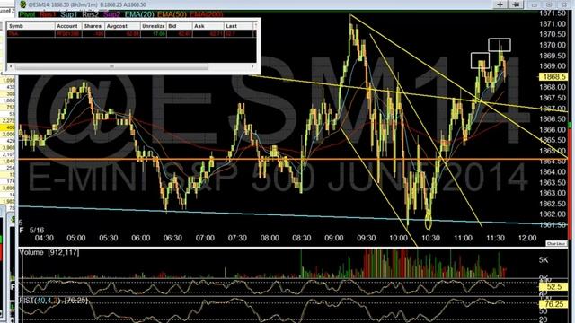
Task: Click the Clear Lines button
Action: [556, 243]
